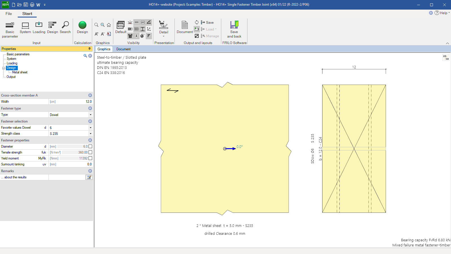Select the Start ribbon tab
The image size is (451, 254).
tap(27, 14)
